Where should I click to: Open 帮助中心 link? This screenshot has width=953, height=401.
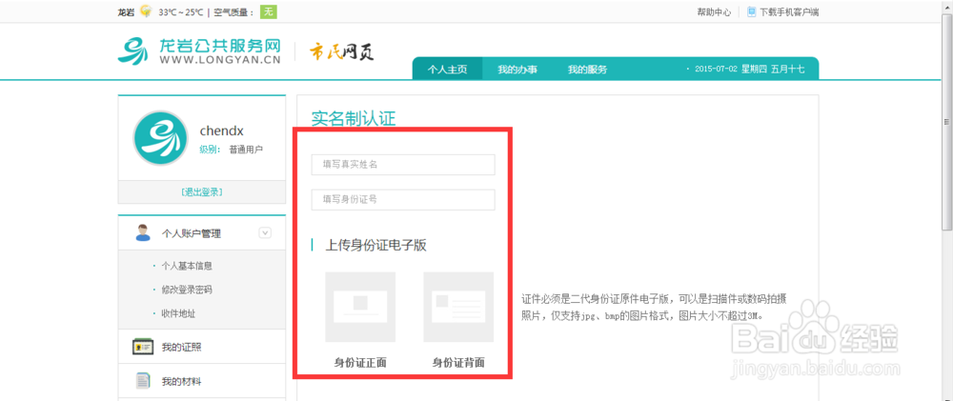pyautogui.click(x=714, y=11)
